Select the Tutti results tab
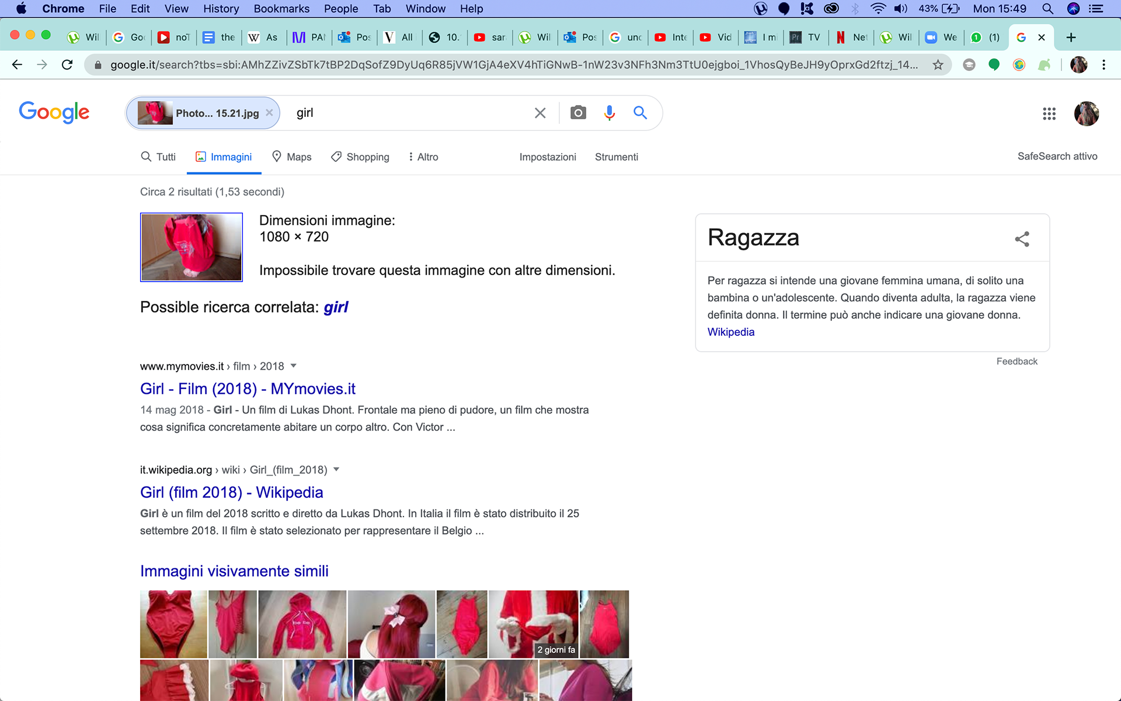 coord(158,157)
